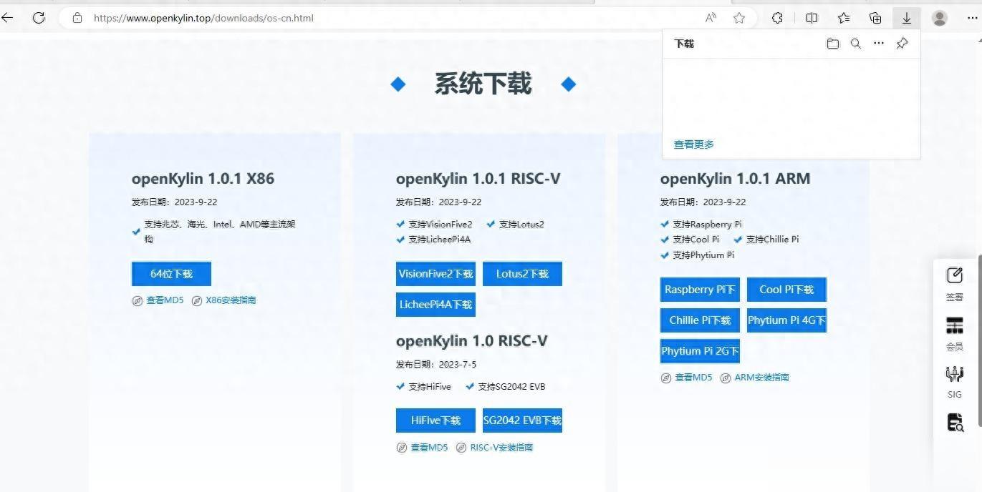This screenshot has height=492, width=982.
Task: Open 查看MD5 link under ARM section
Action: pyautogui.click(x=693, y=378)
